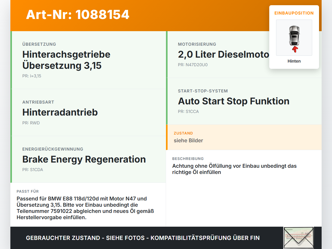Click the Hinten caption under car

pos(294,61)
